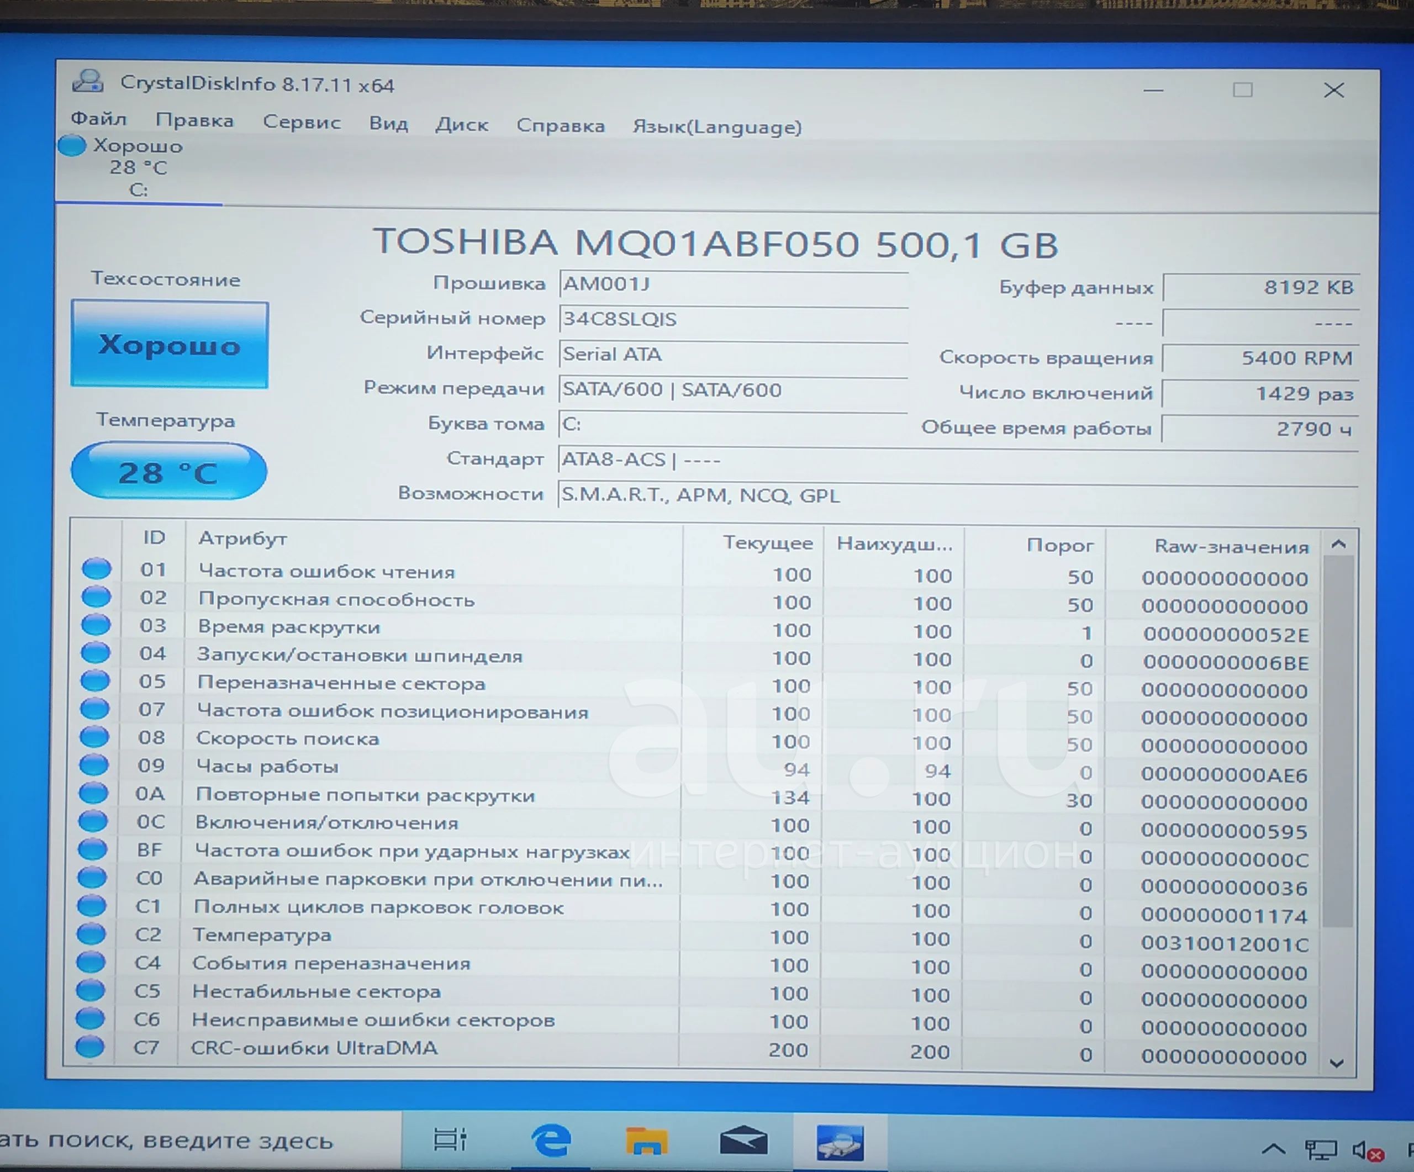The height and width of the screenshot is (1172, 1414).
Task: Select the Частота ошибок позиционирования attribute text
Action: [393, 711]
